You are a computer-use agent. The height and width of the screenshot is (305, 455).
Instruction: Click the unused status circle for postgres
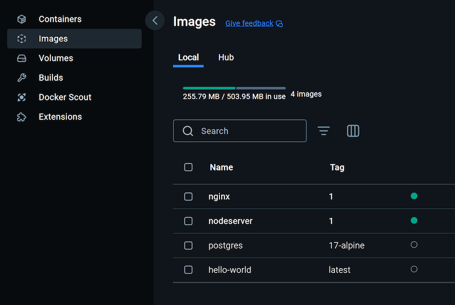414,245
